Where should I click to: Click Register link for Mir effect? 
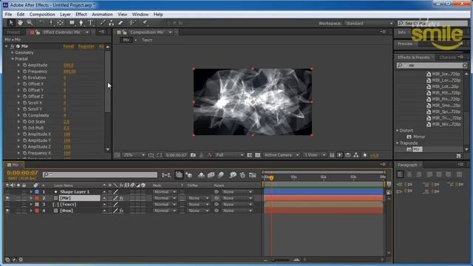click(x=86, y=46)
